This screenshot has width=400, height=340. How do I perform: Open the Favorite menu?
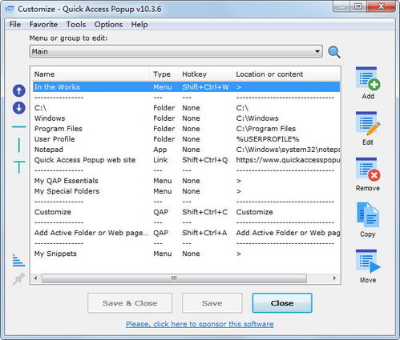(43, 25)
